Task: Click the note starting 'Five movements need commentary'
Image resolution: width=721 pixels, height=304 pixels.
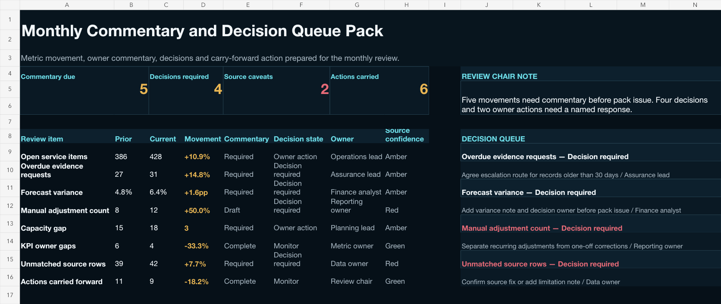Action: coord(584,105)
